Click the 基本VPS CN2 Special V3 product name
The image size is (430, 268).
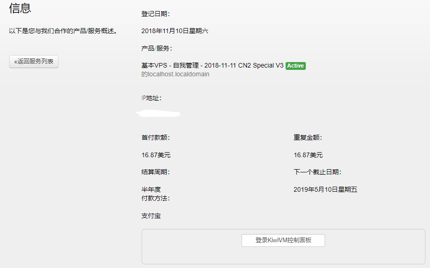(212, 66)
